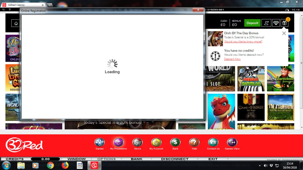Close the Online Registration dialog
303x170 pixels.
(x=198, y=10)
